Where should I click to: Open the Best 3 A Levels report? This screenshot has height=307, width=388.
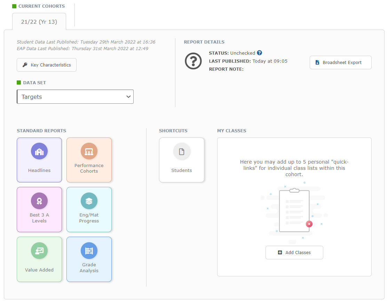click(39, 210)
